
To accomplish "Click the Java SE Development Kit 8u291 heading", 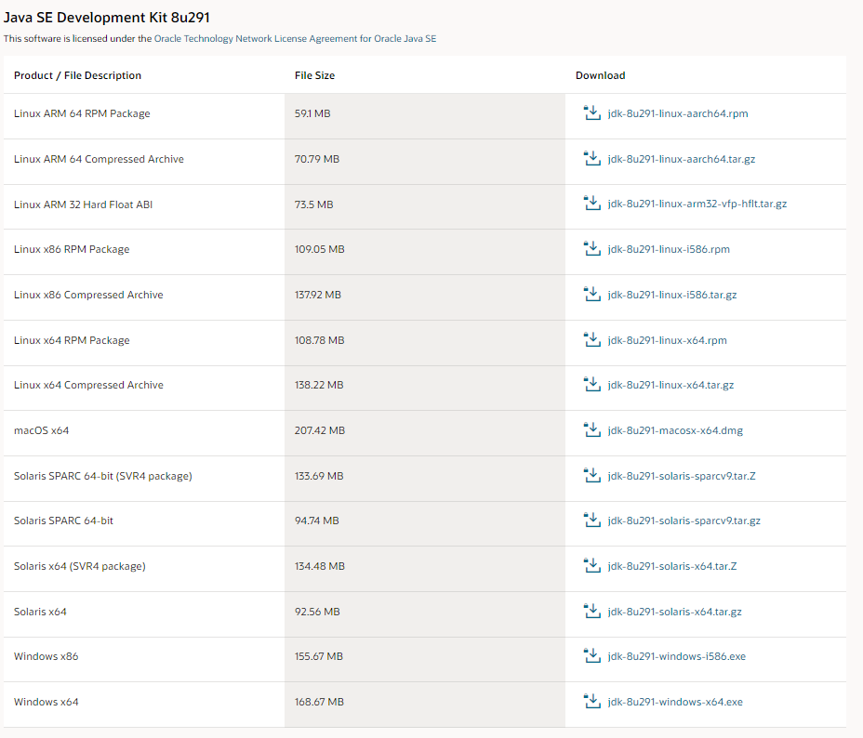I will [x=107, y=18].
